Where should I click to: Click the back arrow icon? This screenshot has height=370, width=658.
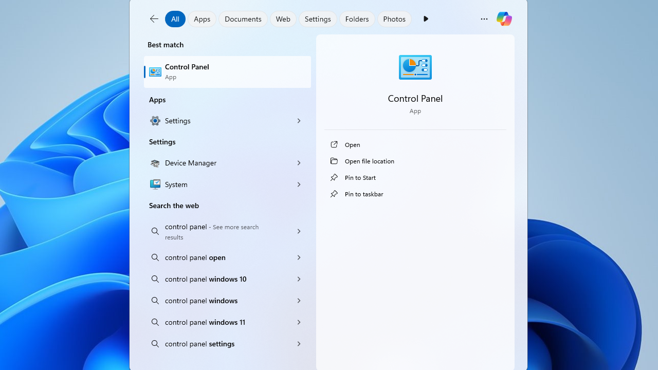154,19
